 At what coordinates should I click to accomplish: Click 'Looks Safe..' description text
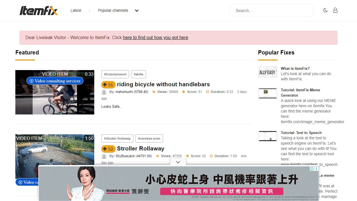click(111, 106)
